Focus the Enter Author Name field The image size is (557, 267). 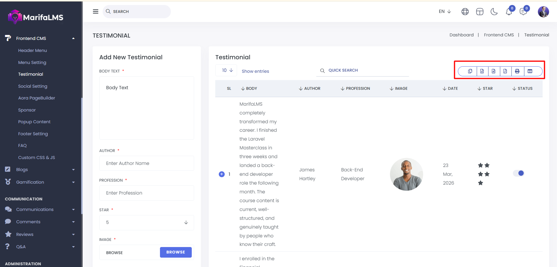[x=146, y=163]
